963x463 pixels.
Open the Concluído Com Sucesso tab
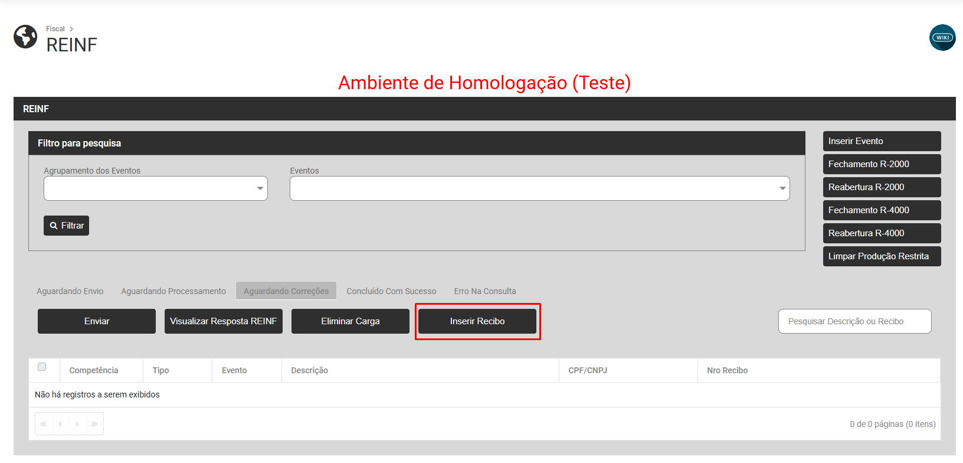391,291
